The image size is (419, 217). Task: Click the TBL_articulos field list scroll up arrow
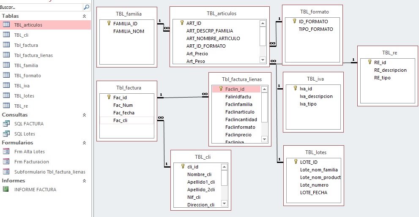tap(263, 24)
